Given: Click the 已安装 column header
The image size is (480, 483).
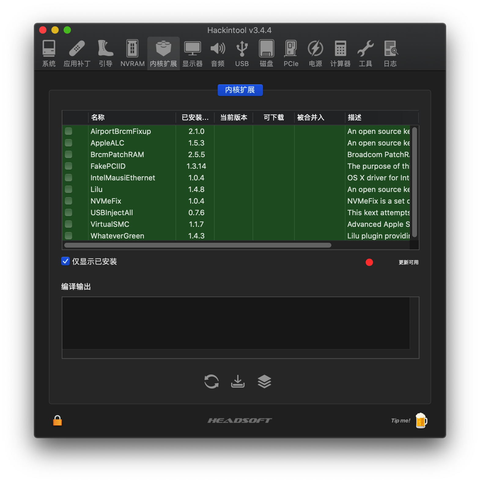Looking at the screenshot, I should (195, 117).
